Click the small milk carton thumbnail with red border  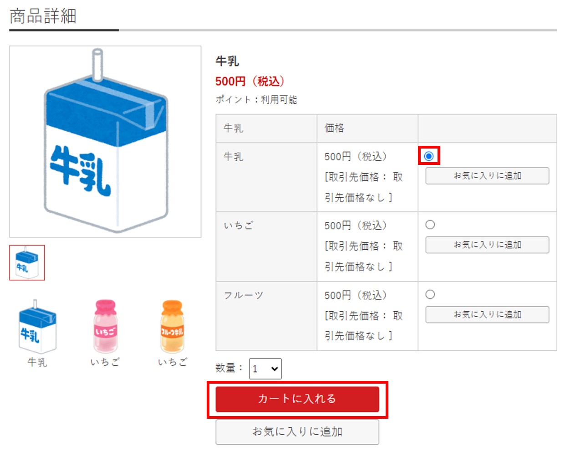pos(27,263)
